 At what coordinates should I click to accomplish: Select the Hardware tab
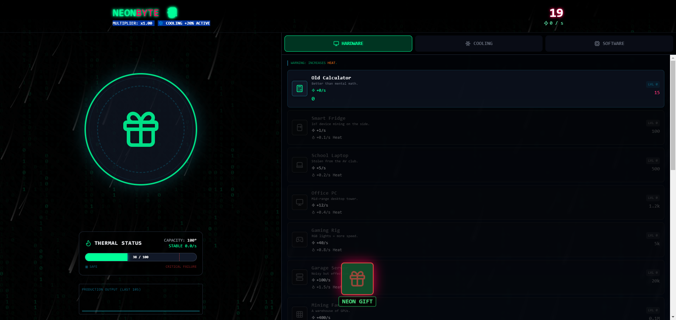coord(348,44)
